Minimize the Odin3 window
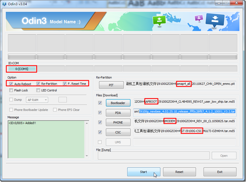The height and width of the screenshot is (182, 246). (x=219, y=3)
